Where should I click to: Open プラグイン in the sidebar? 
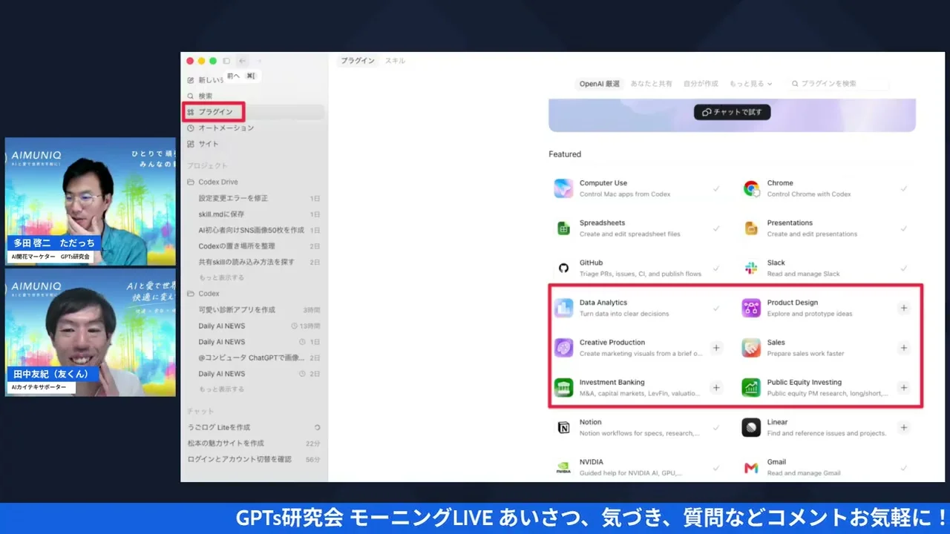tap(253, 112)
